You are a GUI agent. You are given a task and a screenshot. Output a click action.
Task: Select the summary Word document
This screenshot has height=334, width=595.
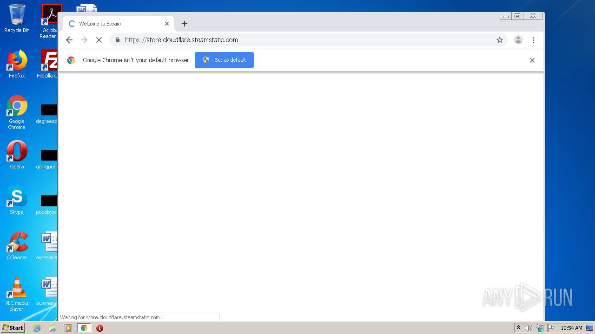pos(47,292)
